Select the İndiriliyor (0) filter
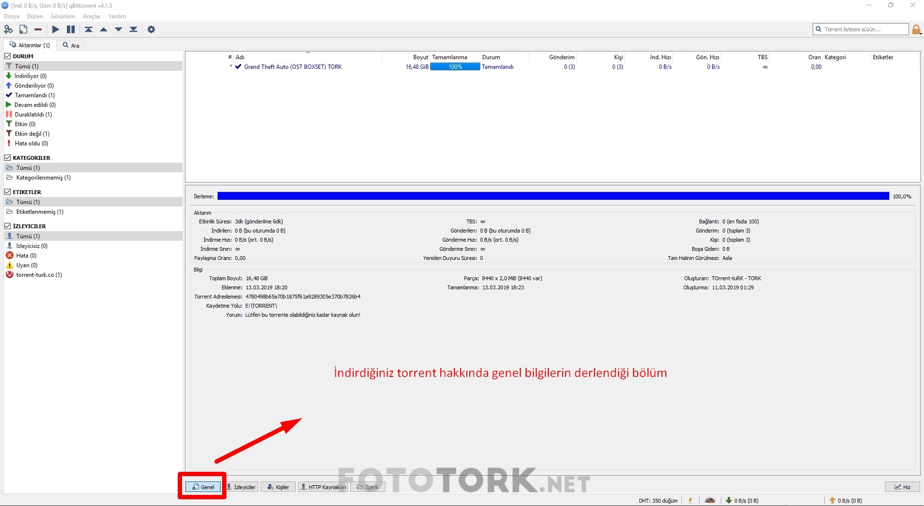Image resolution: width=924 pixels, height=506 pixels. click(93, 76)
